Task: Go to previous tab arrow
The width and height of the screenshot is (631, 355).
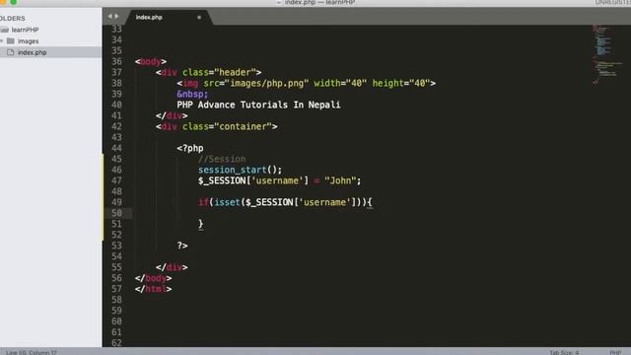Action: coord(109,16)
